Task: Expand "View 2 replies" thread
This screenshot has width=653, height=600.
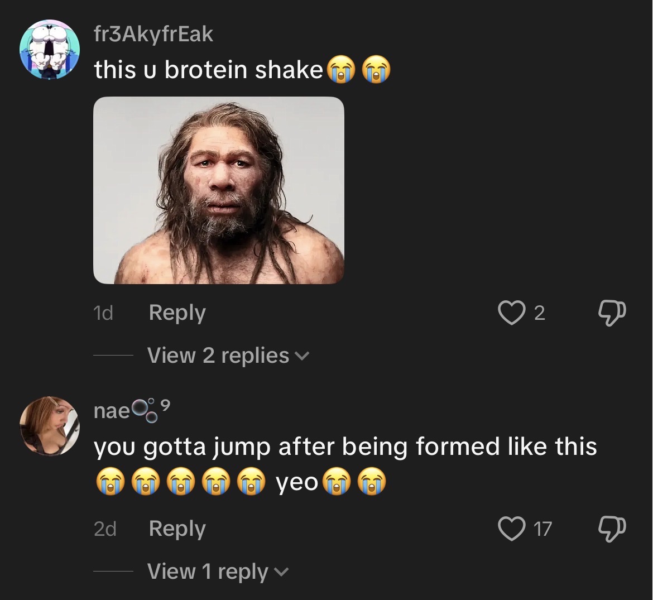Action: pyautogui.click(x=228, y=356)
